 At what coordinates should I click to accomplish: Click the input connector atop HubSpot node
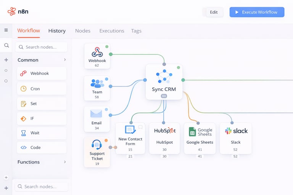click(x=164, y=123)
